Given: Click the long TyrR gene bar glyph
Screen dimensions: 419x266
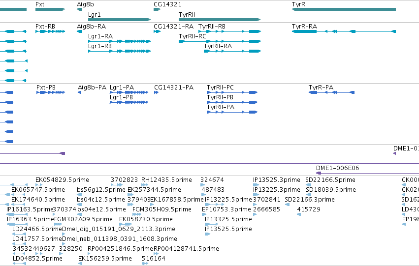Looking at the screenshot, I should [x=344, y=9].
